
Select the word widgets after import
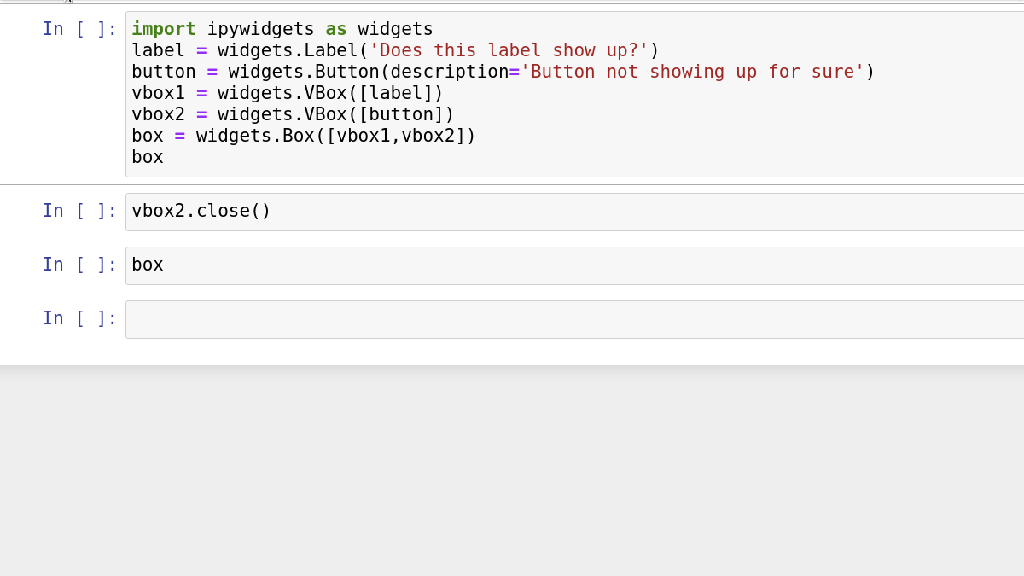pos(394,28)
